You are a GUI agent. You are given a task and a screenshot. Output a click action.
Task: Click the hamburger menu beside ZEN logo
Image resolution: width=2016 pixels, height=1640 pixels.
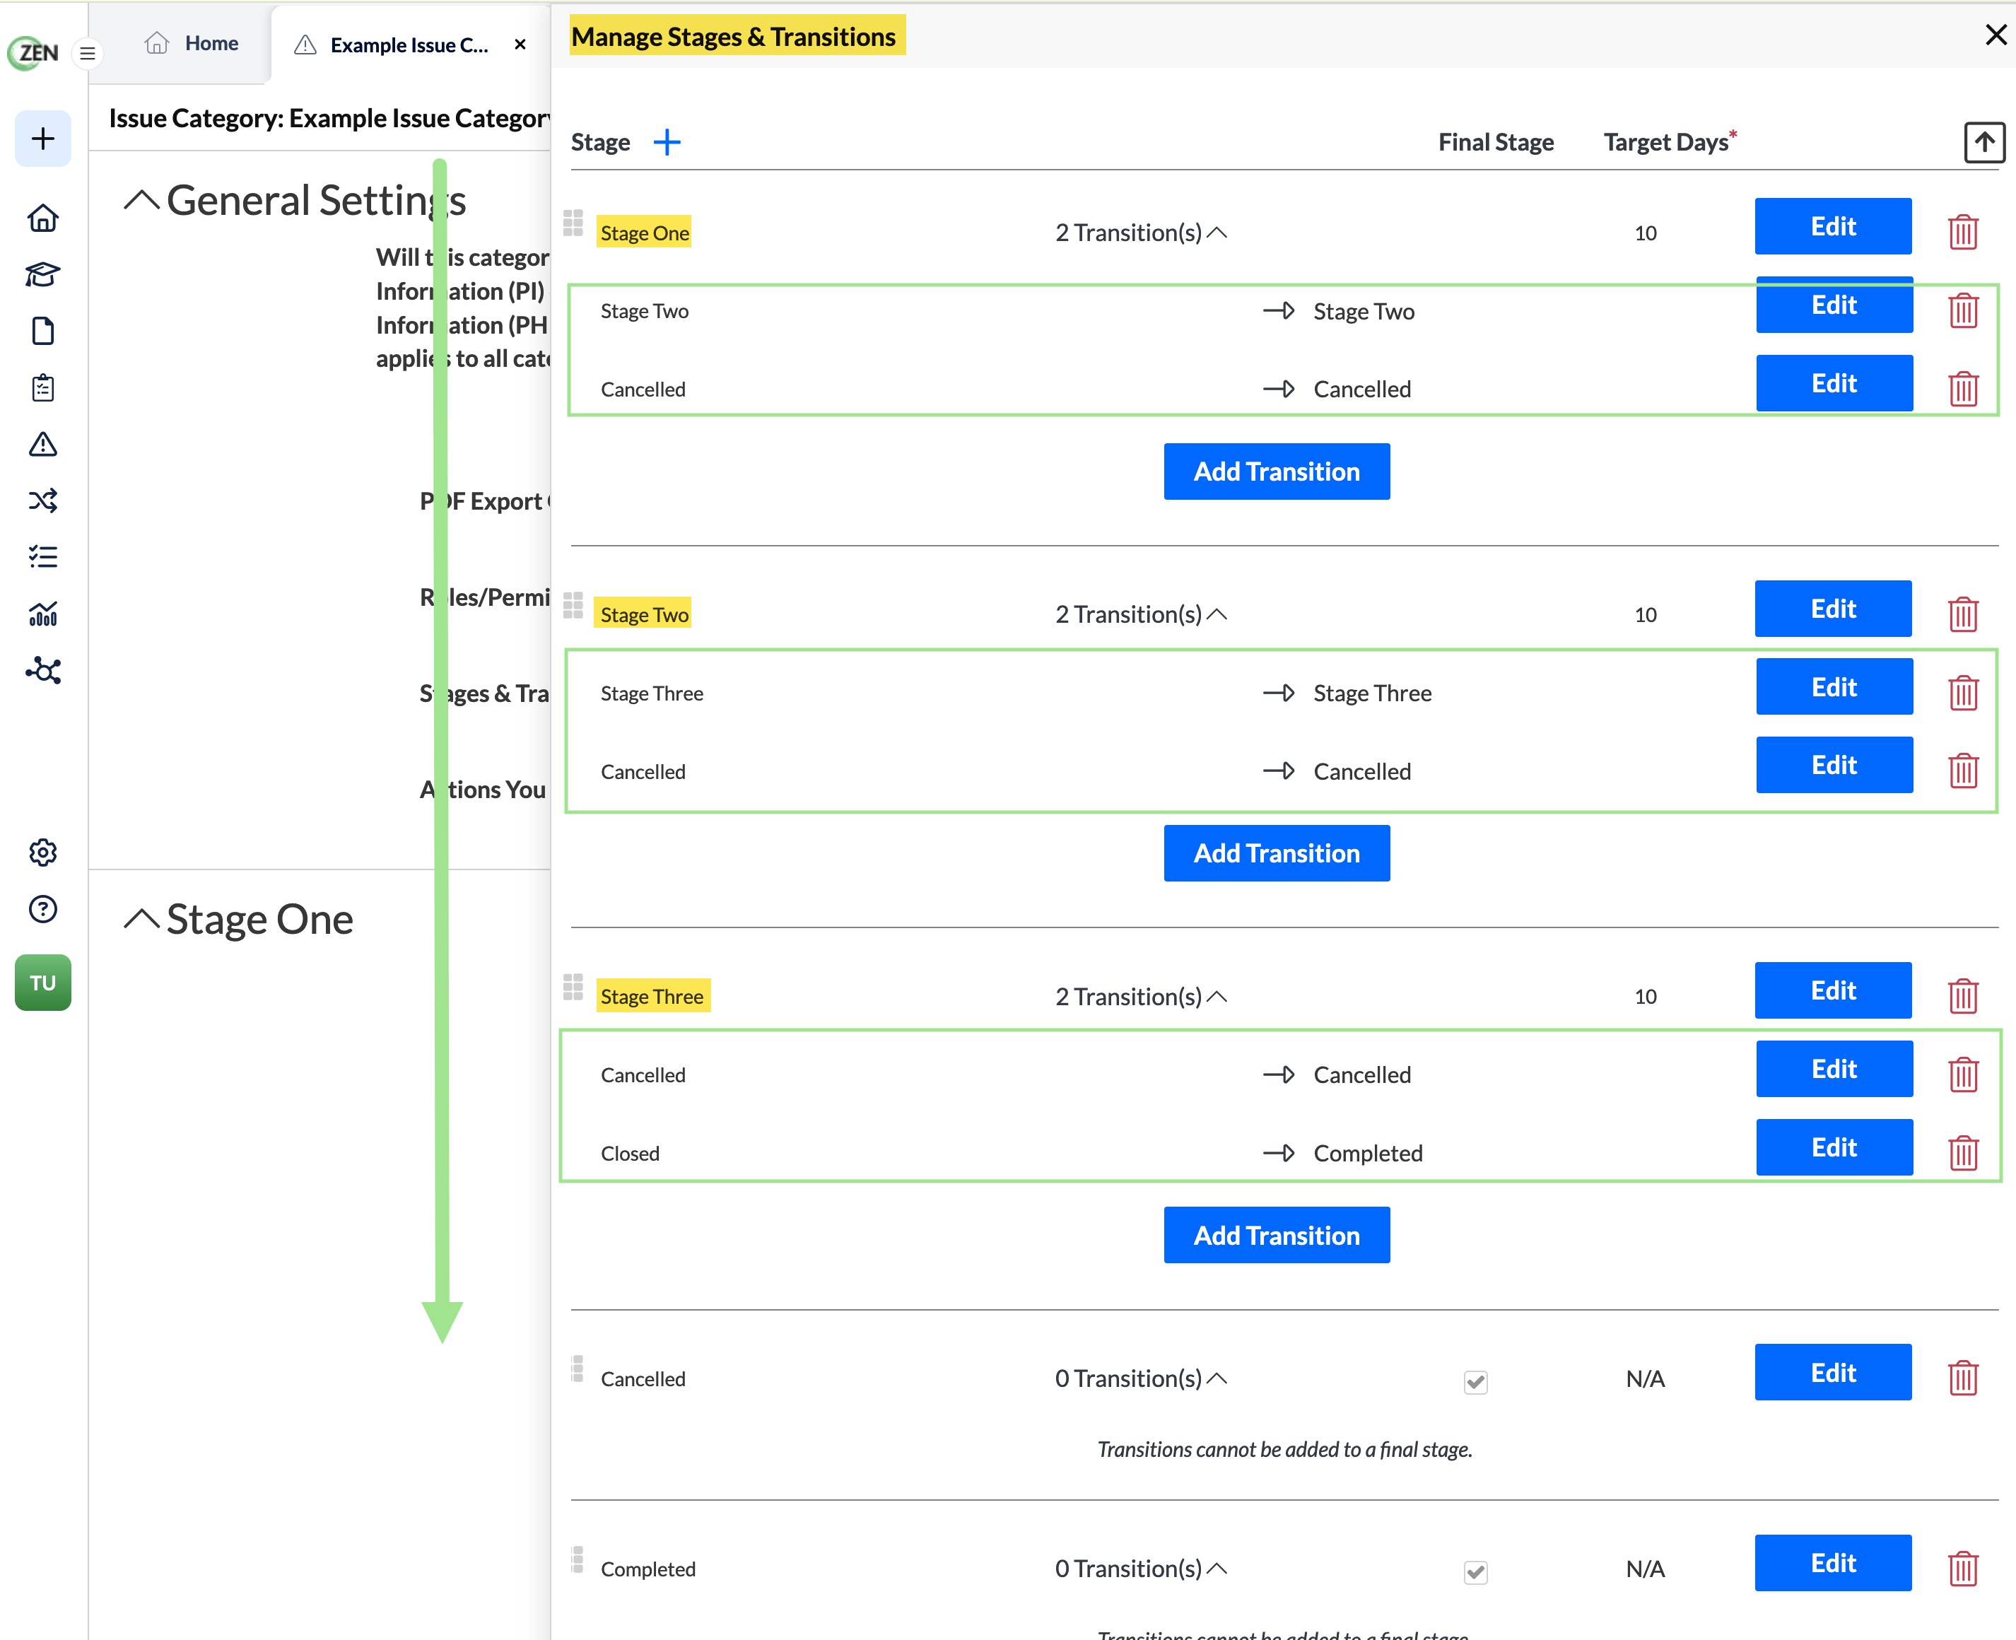click(x=88, y=53)
